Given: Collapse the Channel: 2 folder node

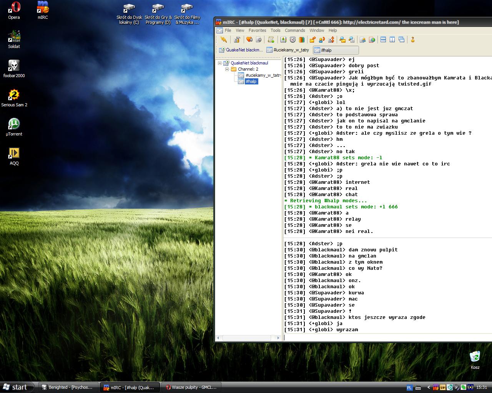Looking at the screenshot, I should click(x=227, y=69).
